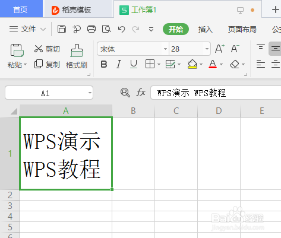This screenshot has width=281, height=238.
Task: Align text left
Action: [261, 64]
